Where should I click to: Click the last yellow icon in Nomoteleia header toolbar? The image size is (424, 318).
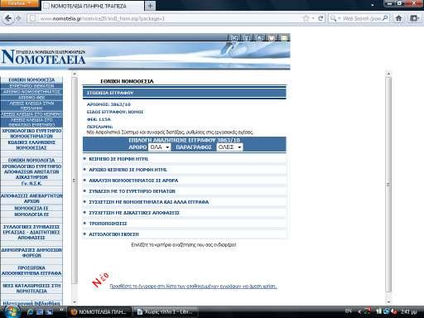click(x=284, y=37)
